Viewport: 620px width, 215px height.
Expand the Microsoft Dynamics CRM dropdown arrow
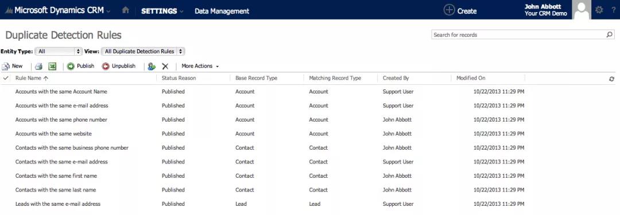pos(108,11)
